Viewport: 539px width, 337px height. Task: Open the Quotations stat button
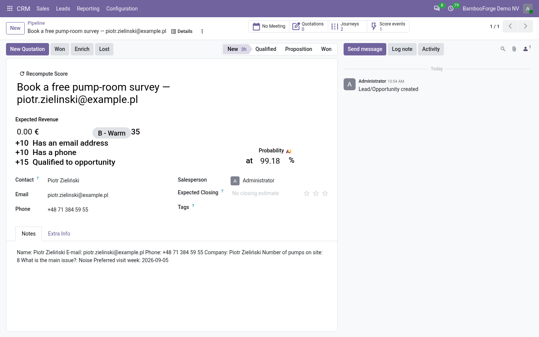(308, 26)
